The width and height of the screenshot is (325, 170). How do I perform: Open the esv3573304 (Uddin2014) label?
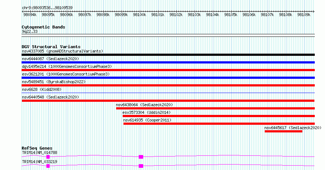tap(146, 112)
